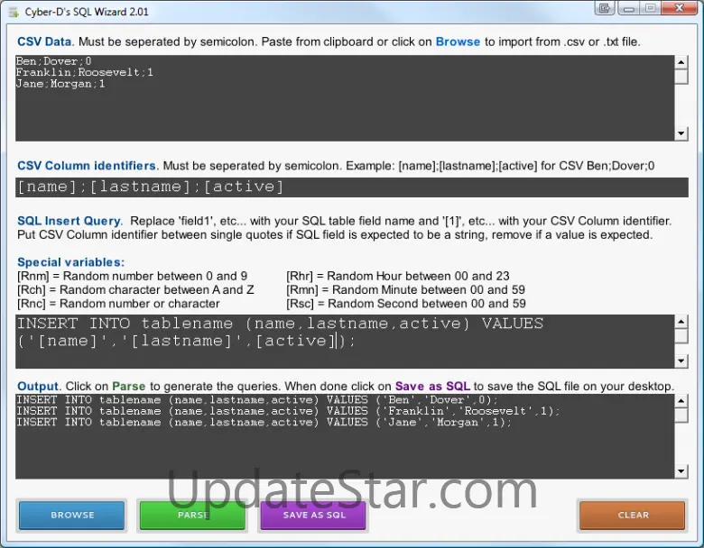Click output row with 'Ben','Dover',0
Image resolution: width=704 pixels, height=548 pixels.
[257, 399]
